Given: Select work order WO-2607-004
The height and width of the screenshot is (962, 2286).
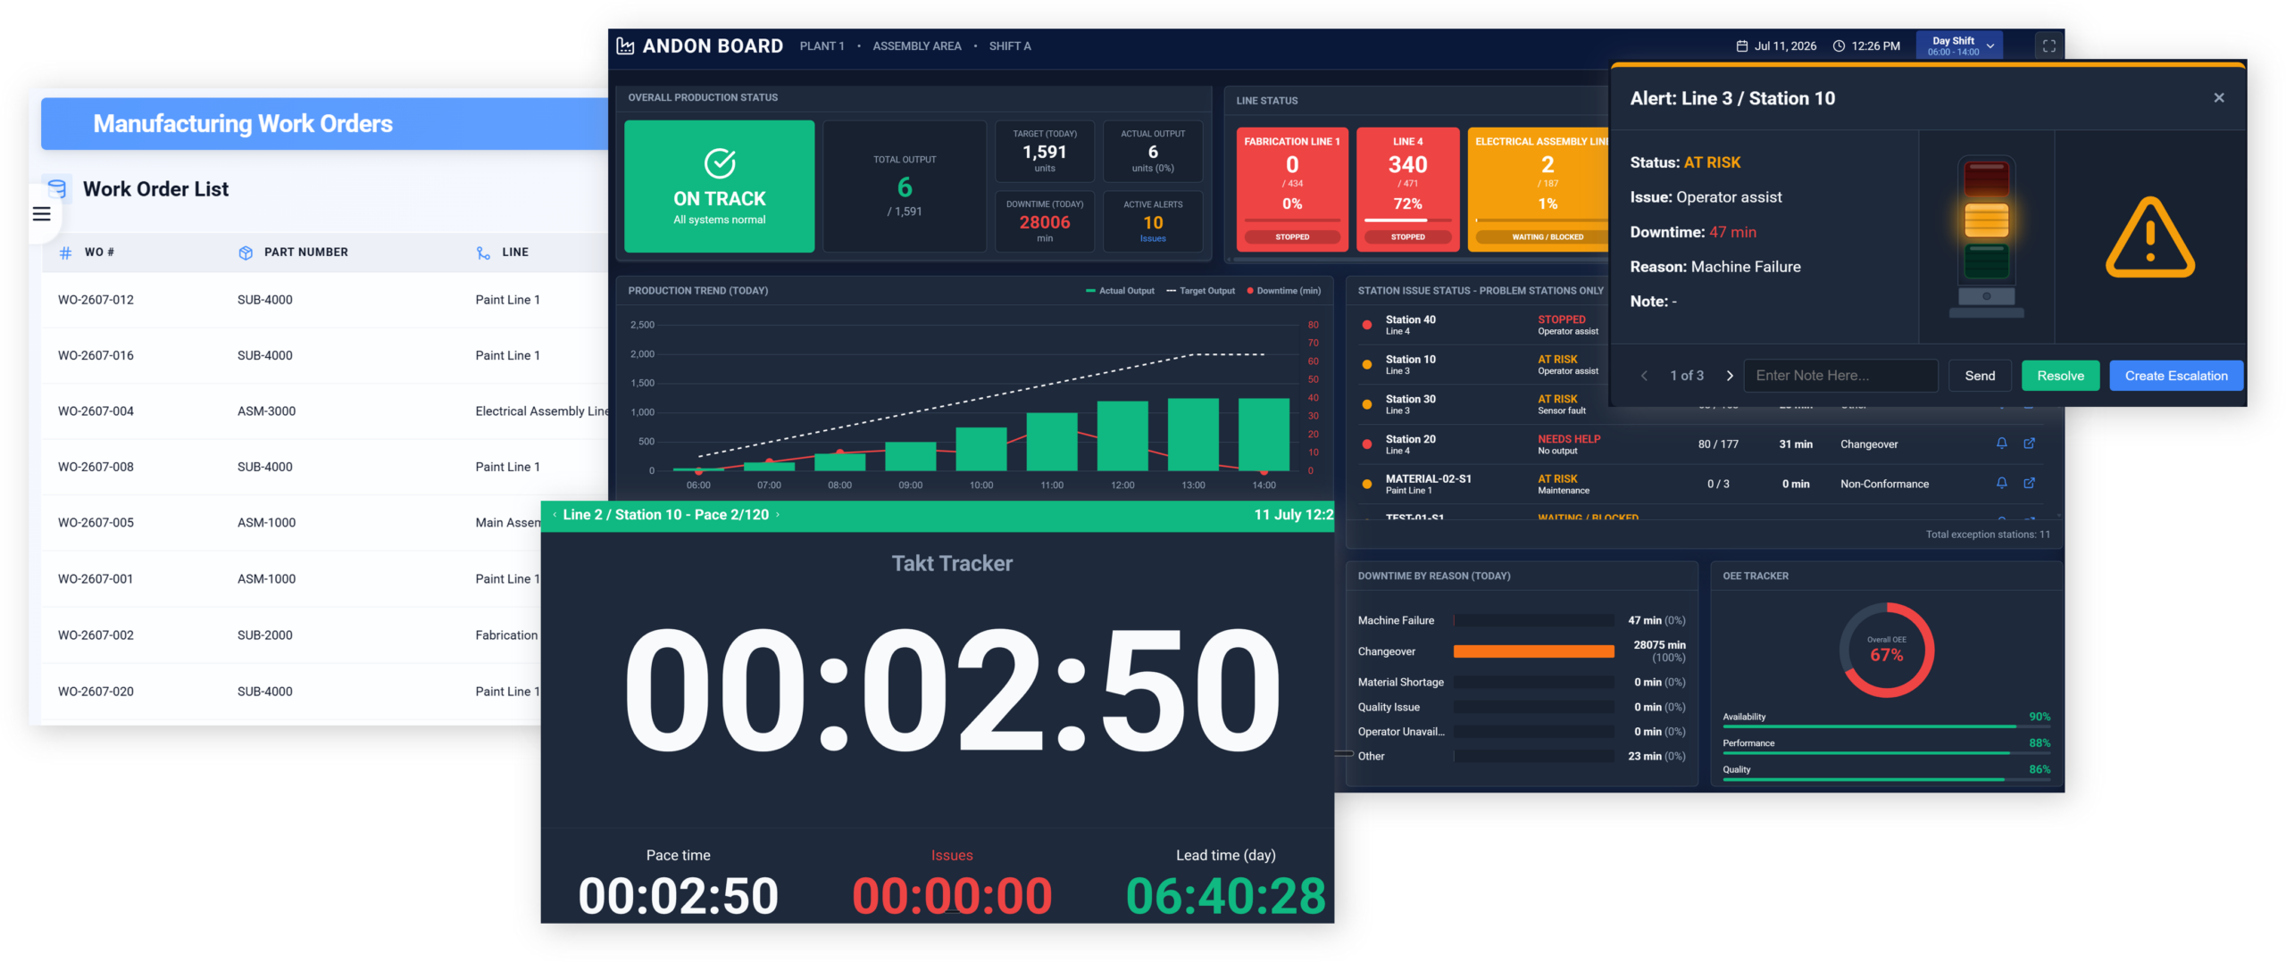Looking at the screenshot, I should pos(325,411).
